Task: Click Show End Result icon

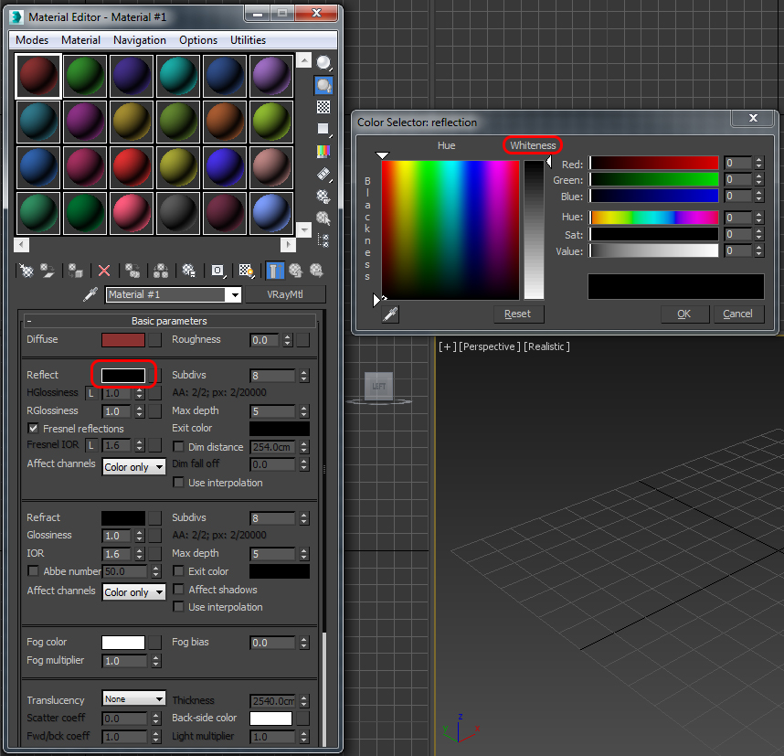Action: [274, 271]
